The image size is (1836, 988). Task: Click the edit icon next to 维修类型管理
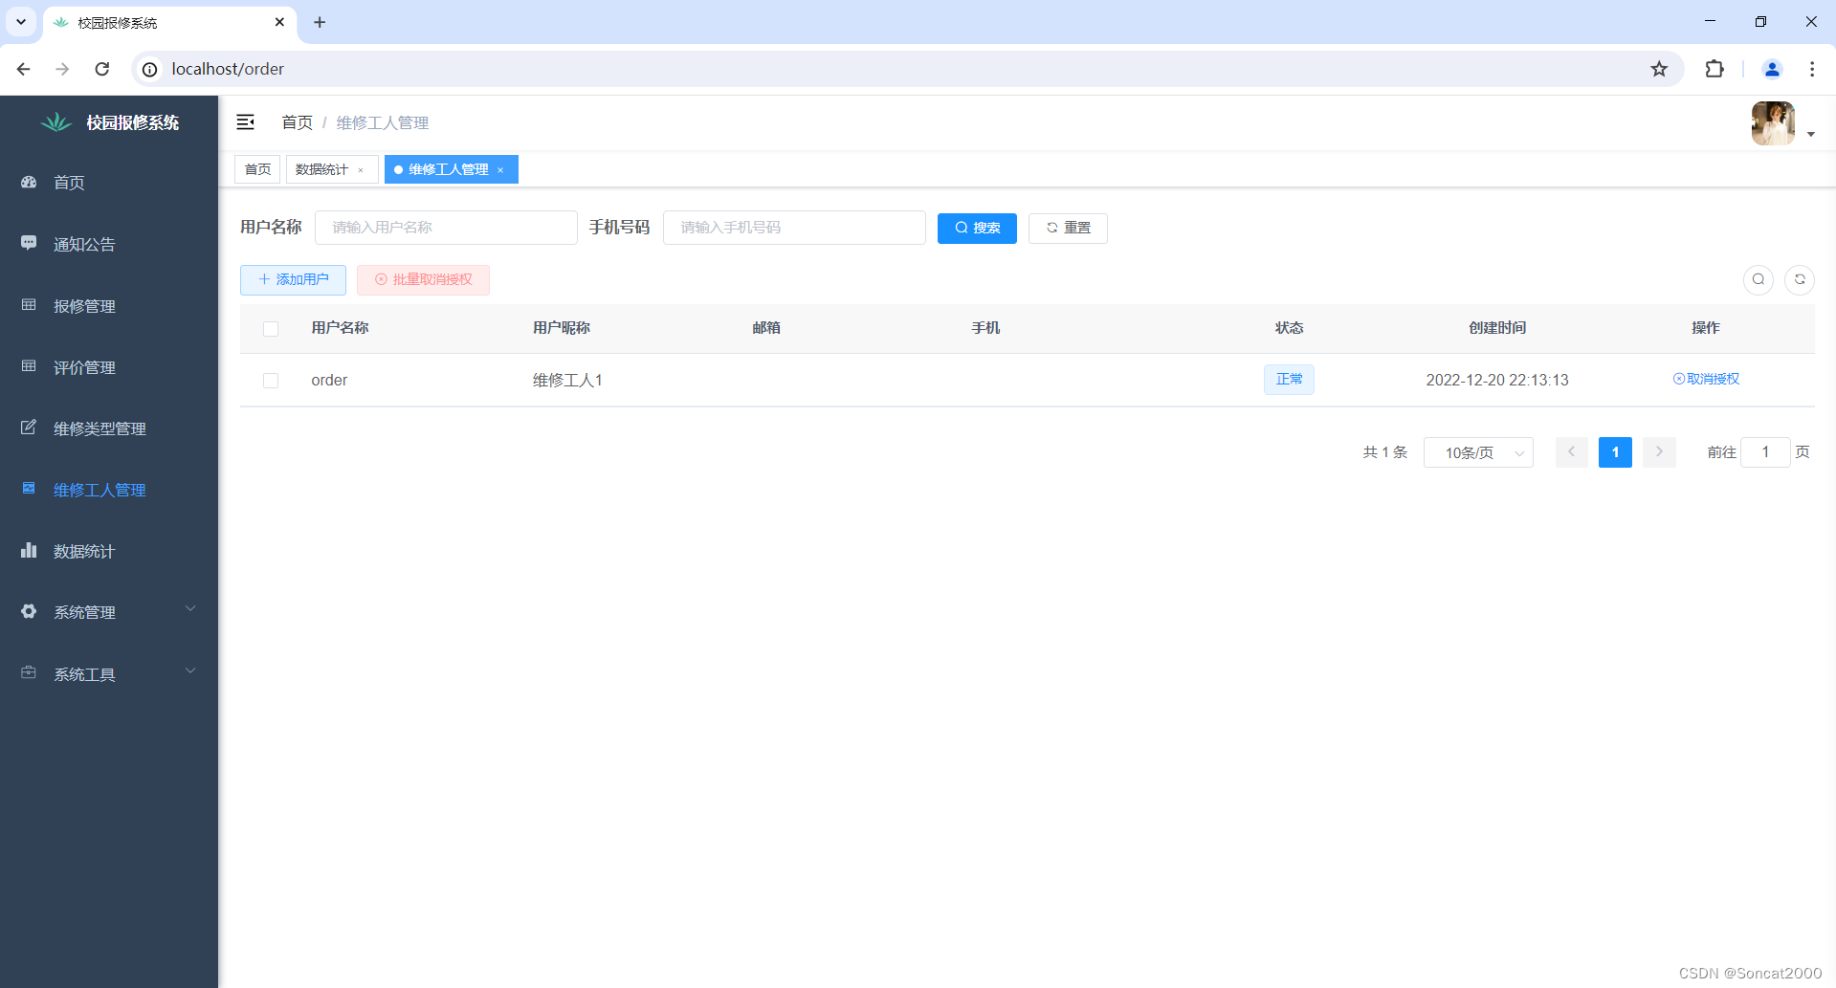tap(29, 427)
